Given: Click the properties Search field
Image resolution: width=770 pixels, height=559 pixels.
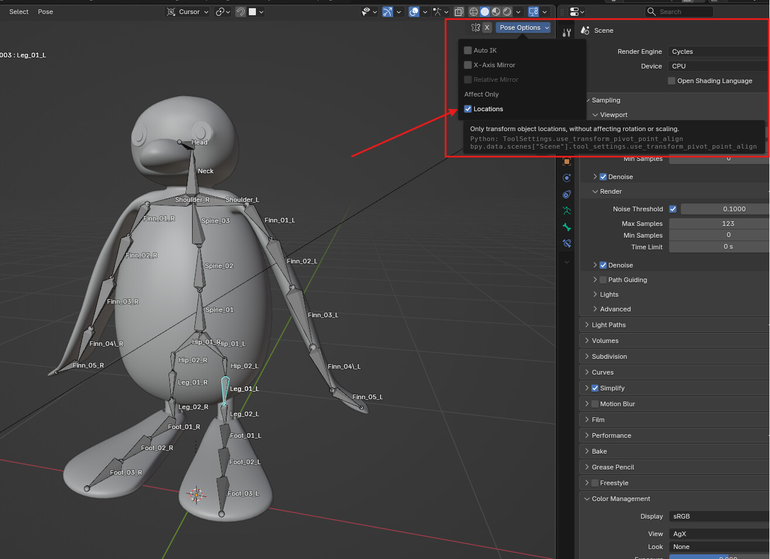Looking at the screenshot, I should (x=679, y=12).
